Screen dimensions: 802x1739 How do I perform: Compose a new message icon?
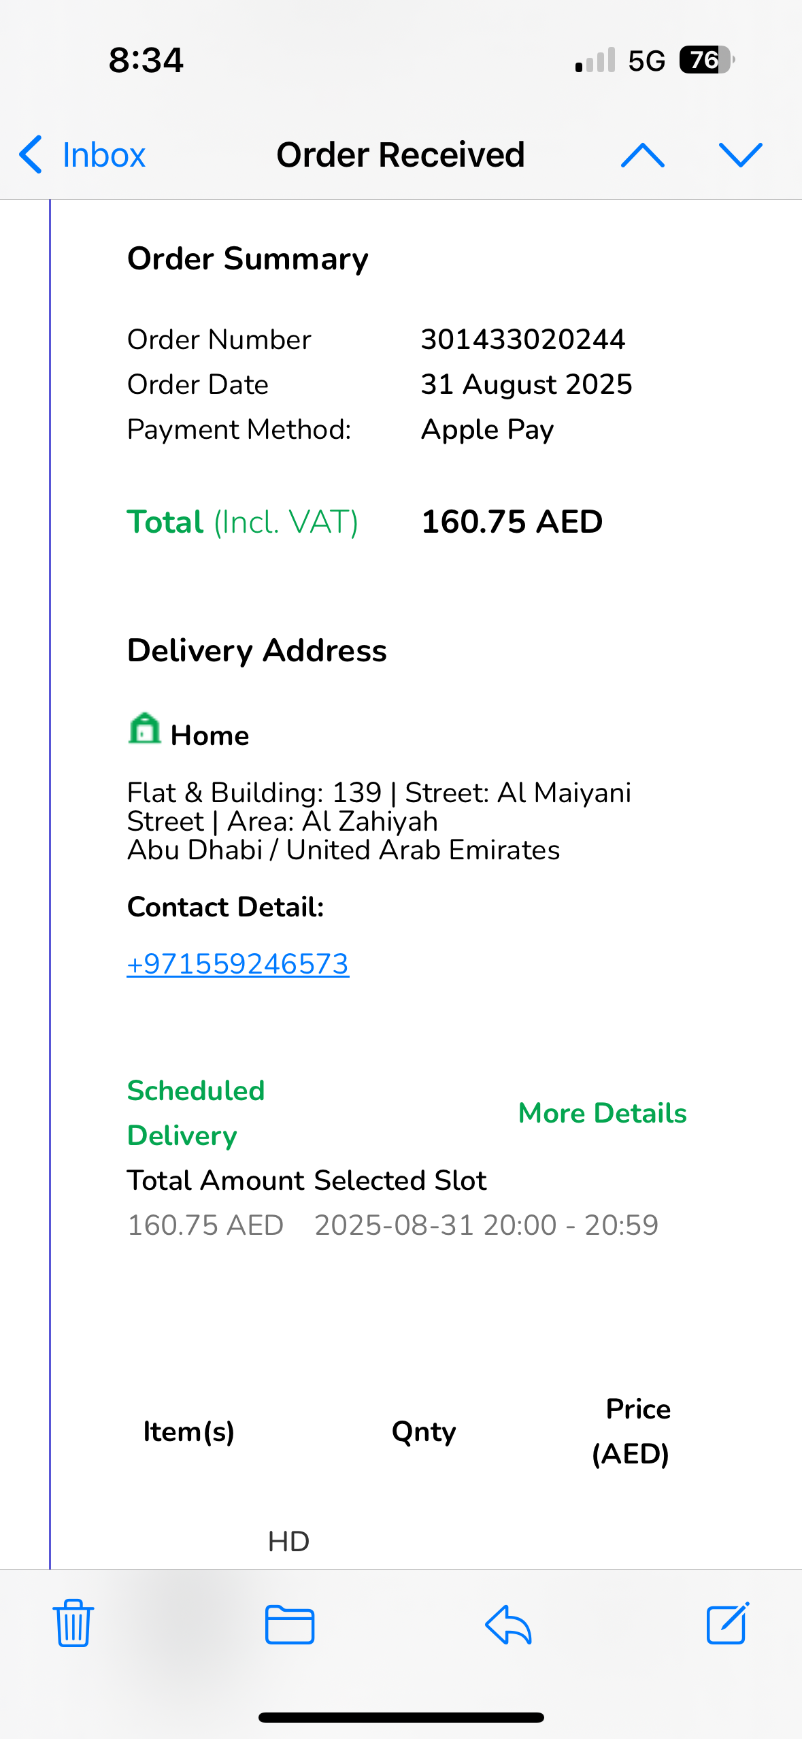[727, 1623]
